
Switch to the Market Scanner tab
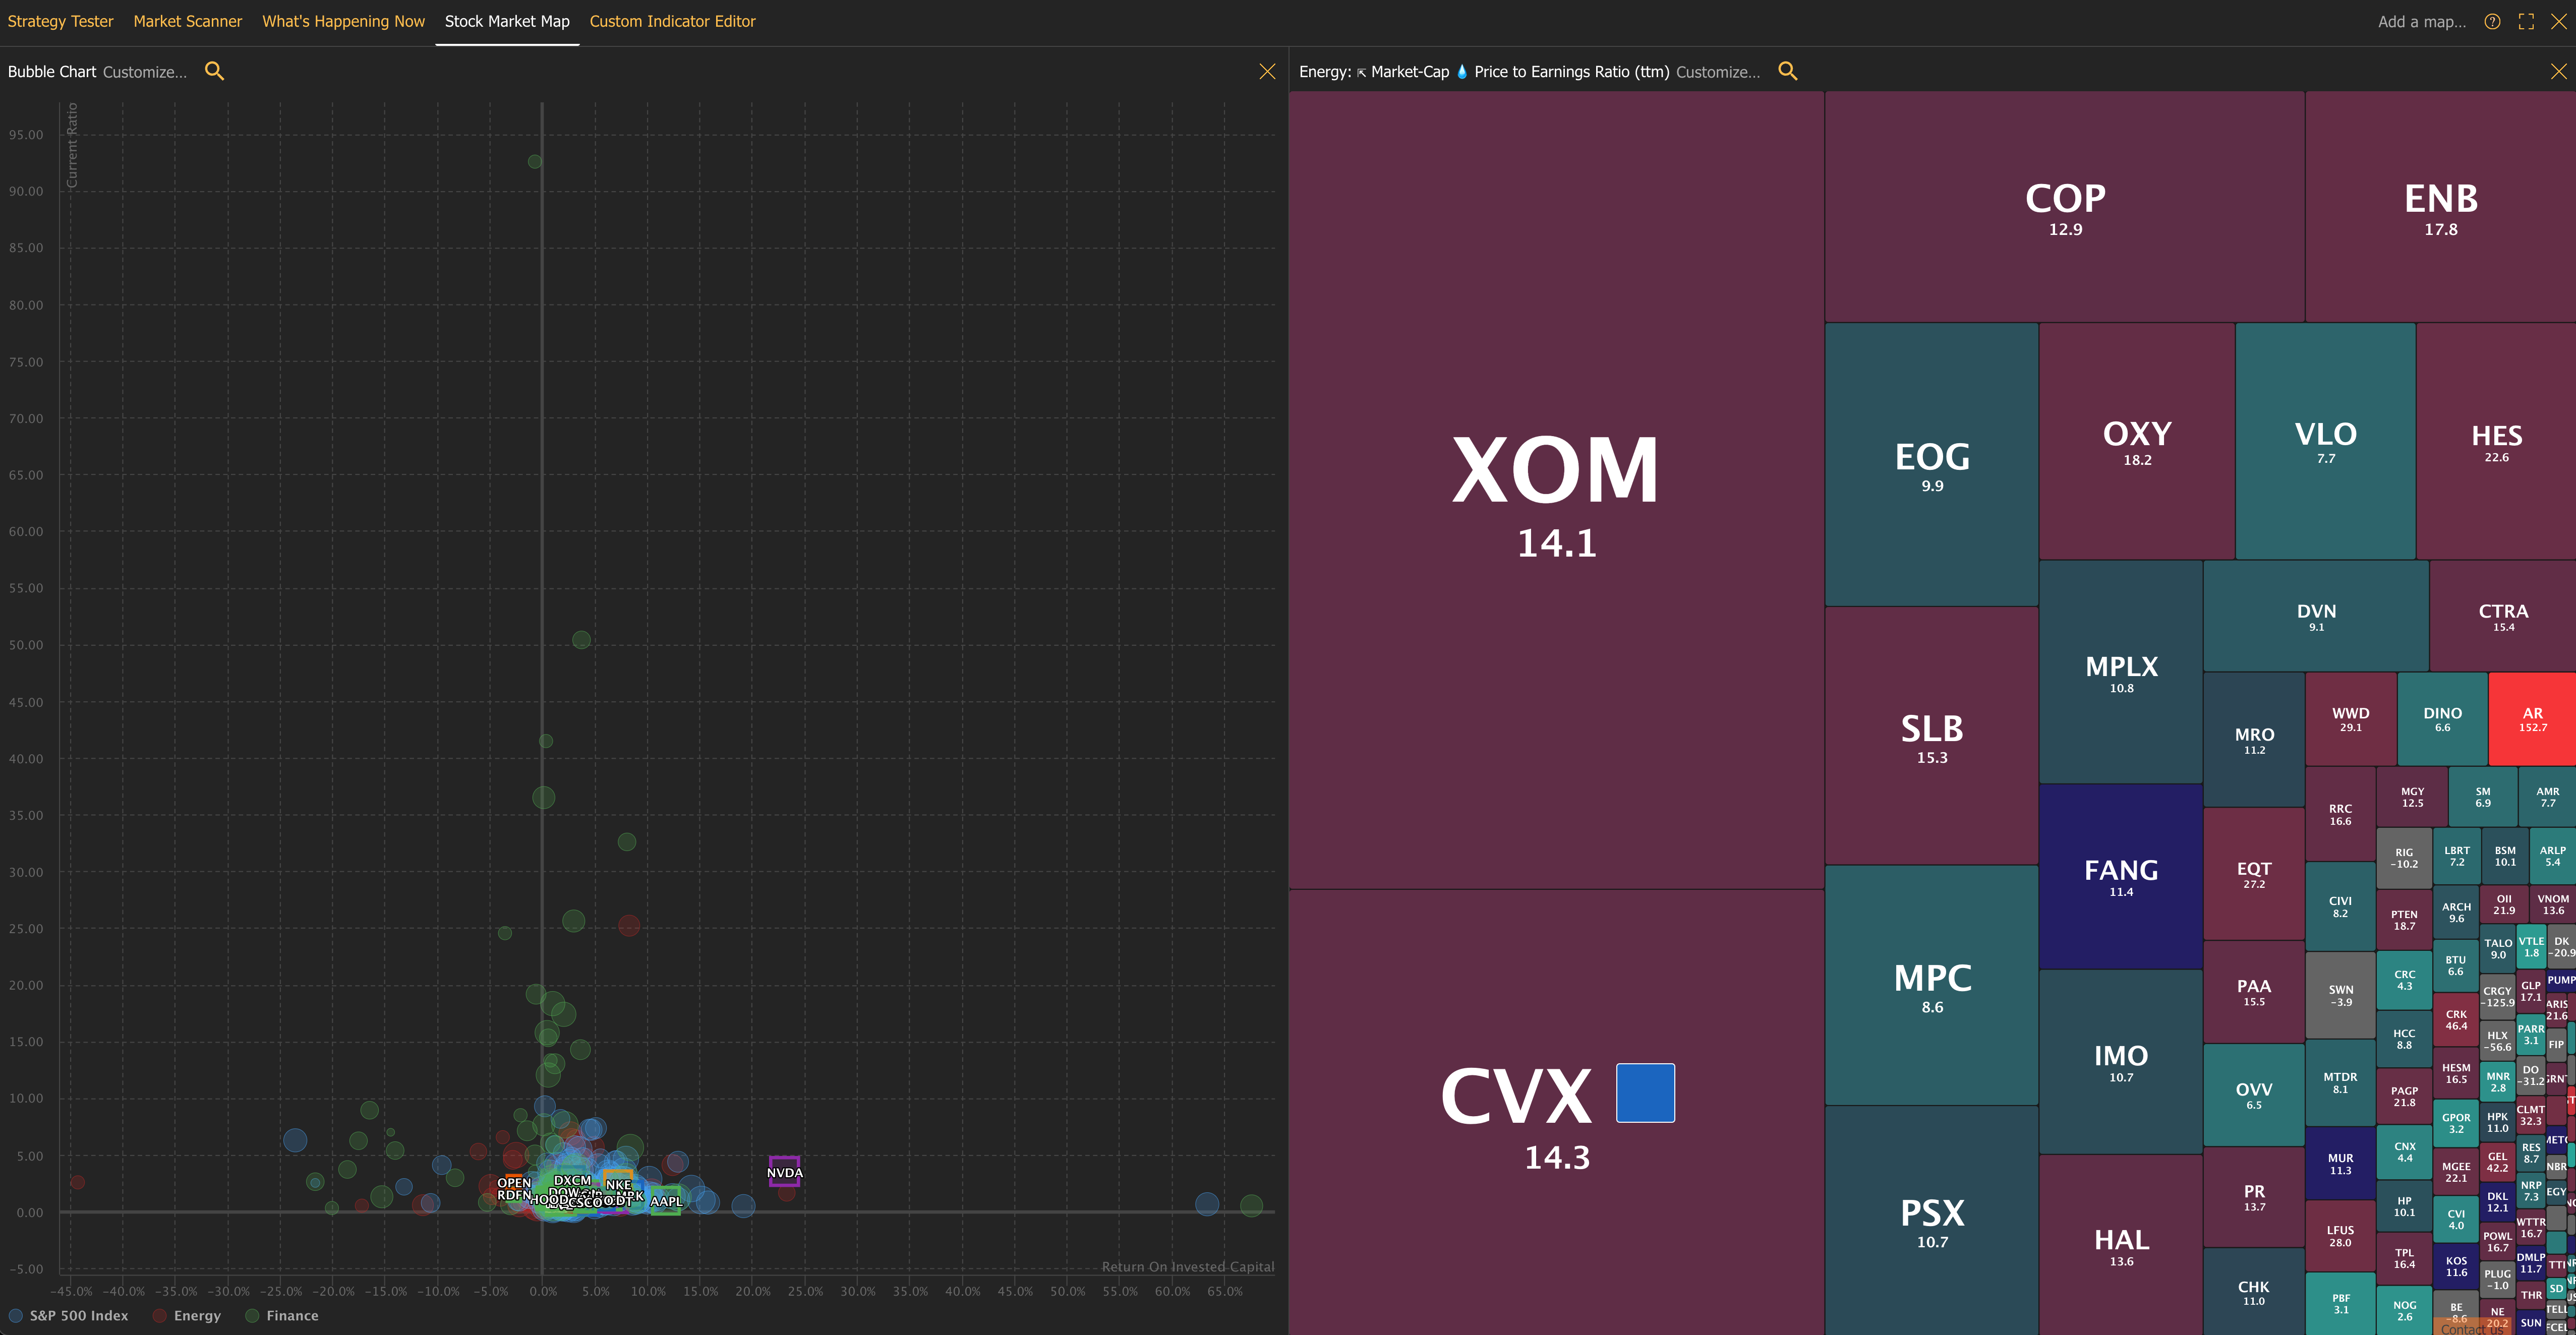point(187,21)
